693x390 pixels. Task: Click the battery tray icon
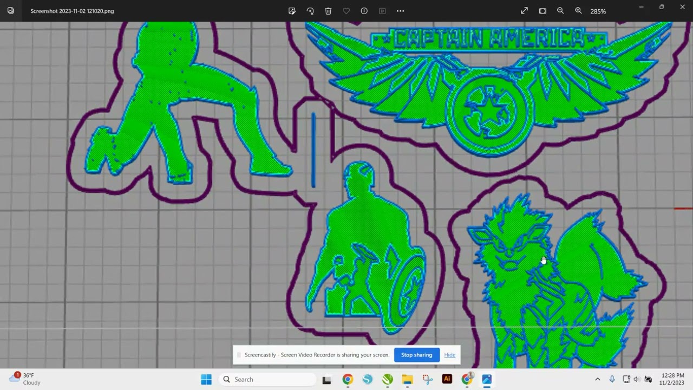point(648,379)
